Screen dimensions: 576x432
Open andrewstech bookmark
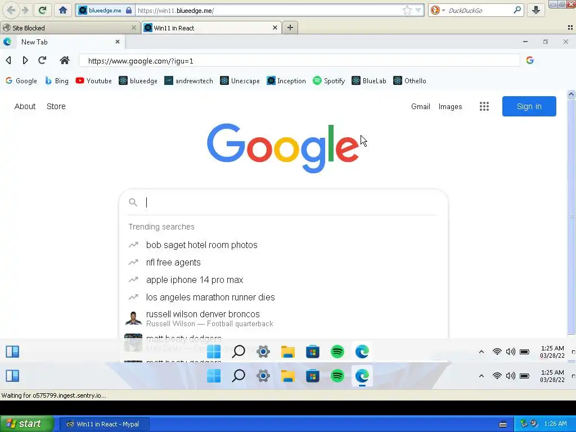tap(188, 81)
